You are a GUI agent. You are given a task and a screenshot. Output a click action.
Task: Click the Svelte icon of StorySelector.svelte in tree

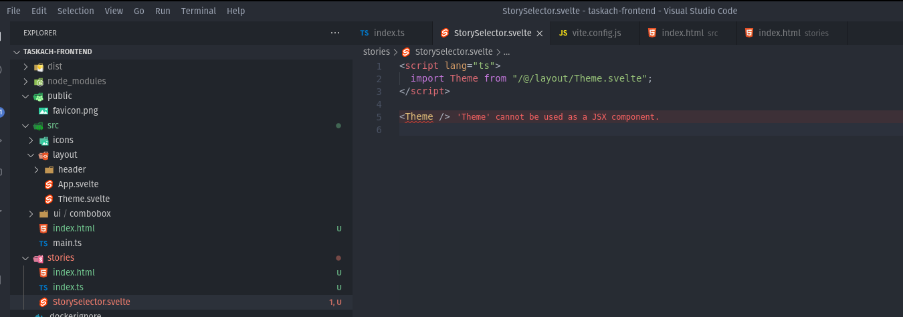pos(43,302)
